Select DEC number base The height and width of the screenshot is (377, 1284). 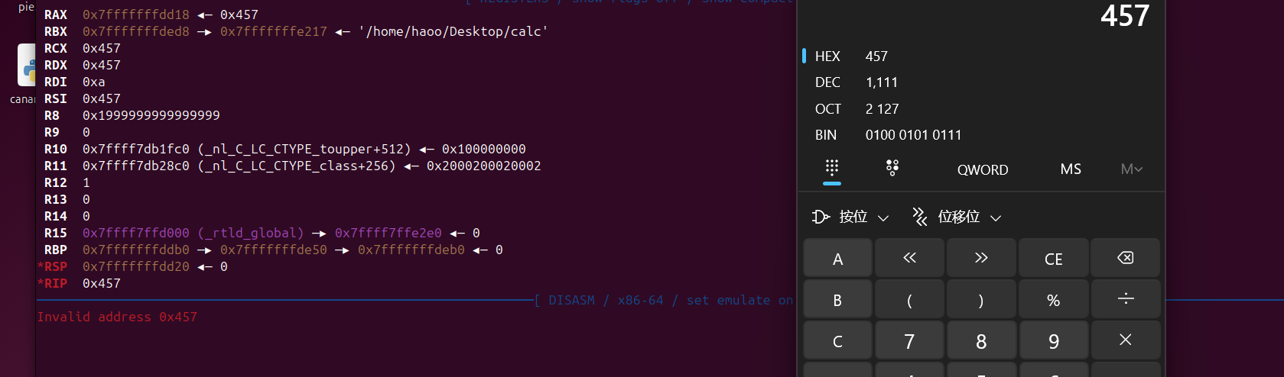coord(827,82)
